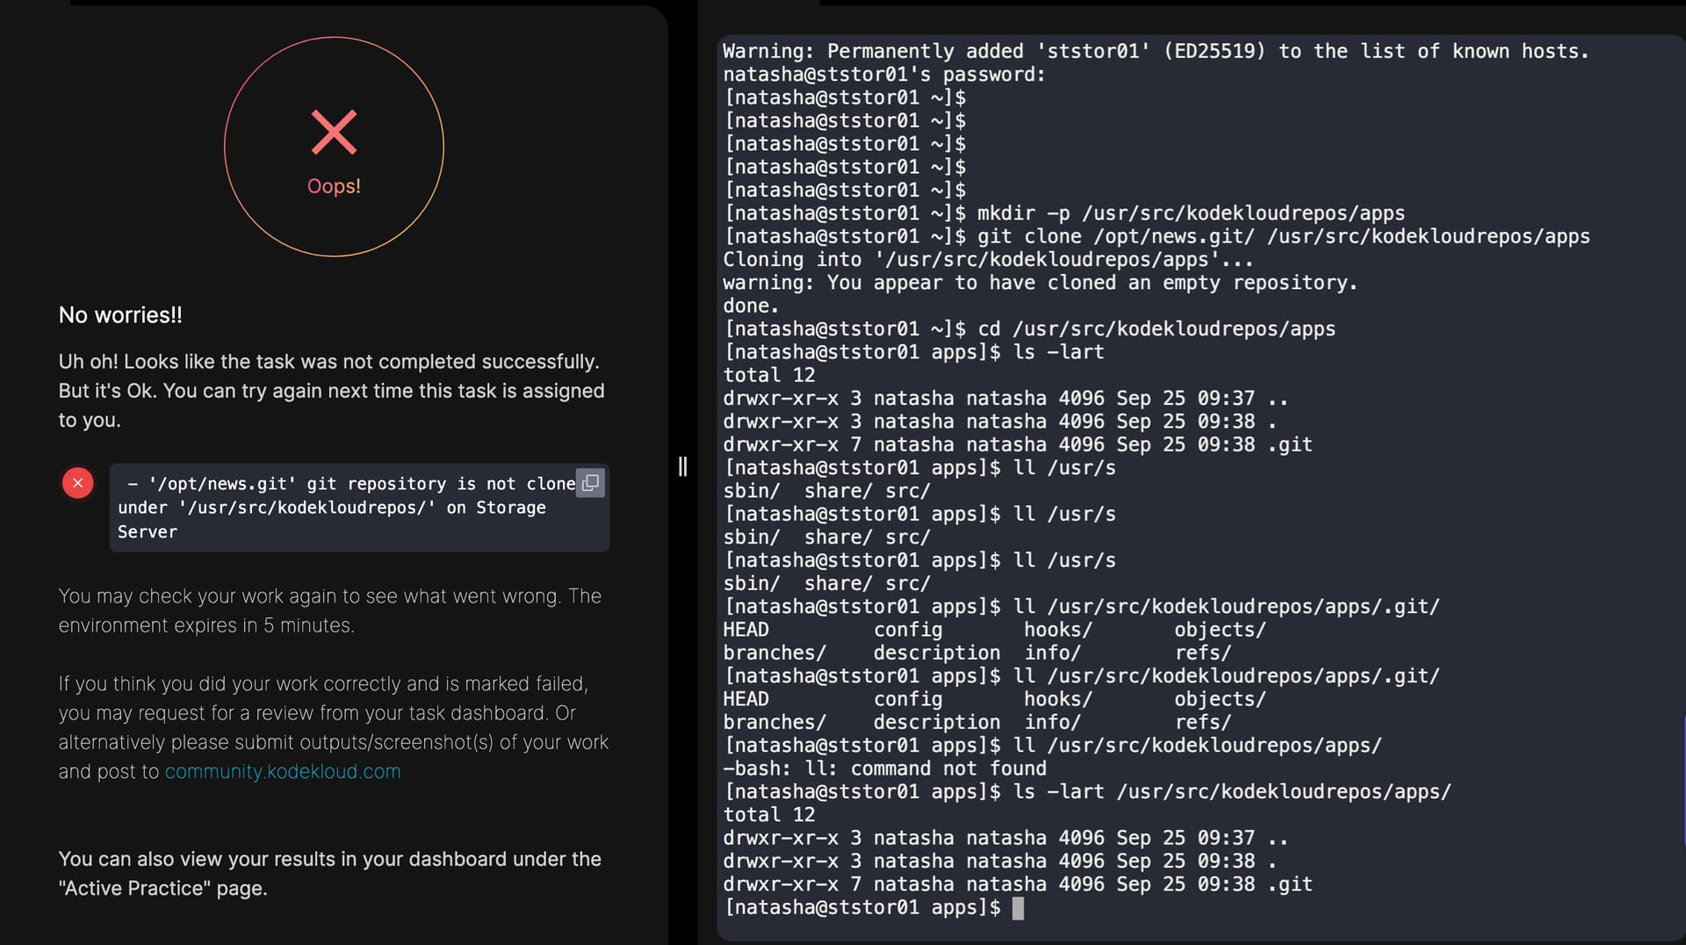This screenshot has width=1686, height=945.
Task: Click the terminal cursor at the last prompt
Action: click(1018, 908)
